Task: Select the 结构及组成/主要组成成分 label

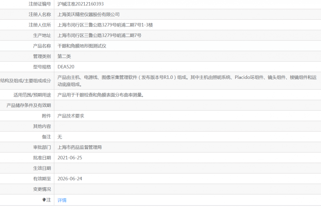Action: [x=26, y=81]
